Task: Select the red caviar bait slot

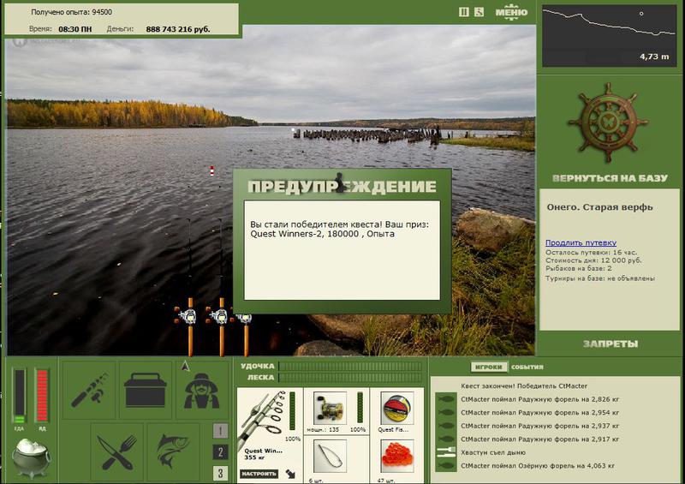Action: point(397,457)
